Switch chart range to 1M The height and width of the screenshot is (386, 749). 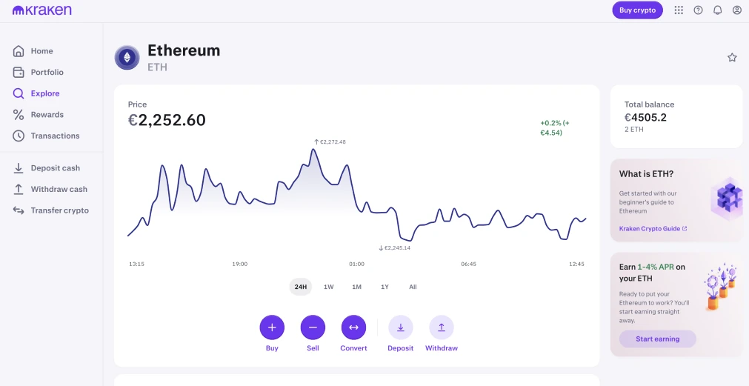[357, 287]
